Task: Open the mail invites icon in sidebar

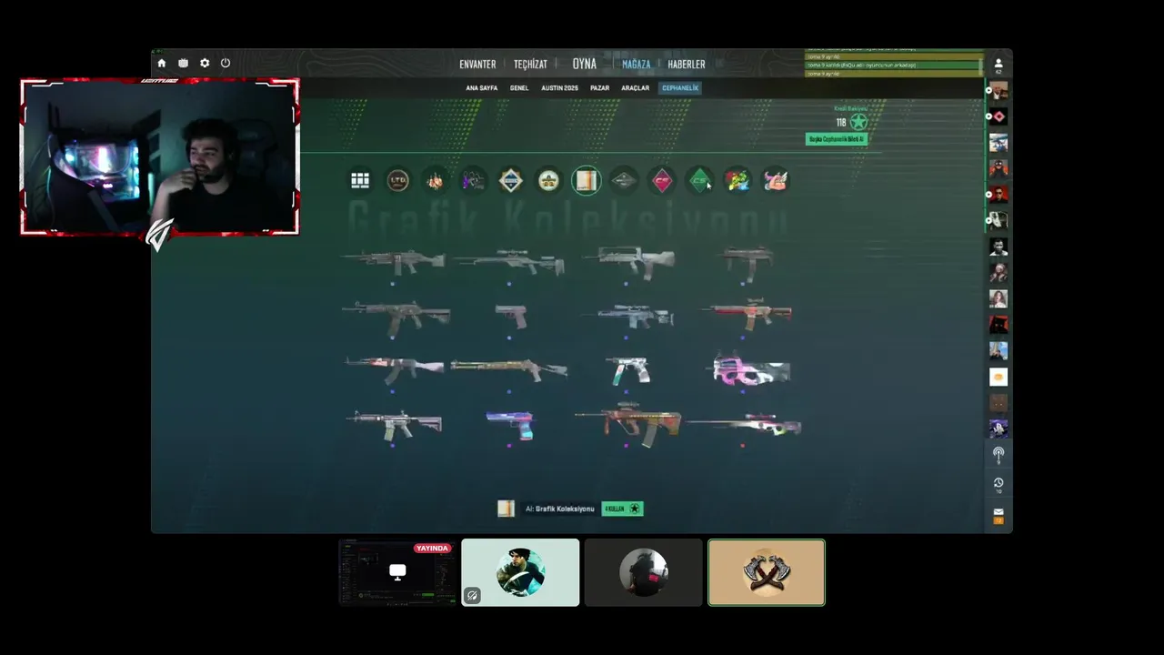Action: [x=998, y=515]
